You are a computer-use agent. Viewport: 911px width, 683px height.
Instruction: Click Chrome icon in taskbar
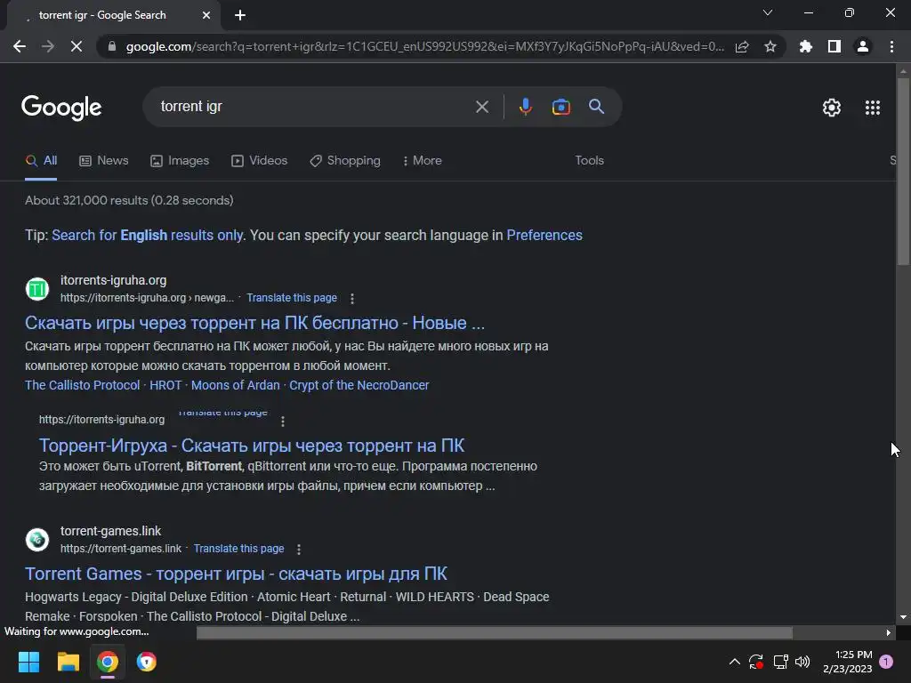tap(108, 662)
